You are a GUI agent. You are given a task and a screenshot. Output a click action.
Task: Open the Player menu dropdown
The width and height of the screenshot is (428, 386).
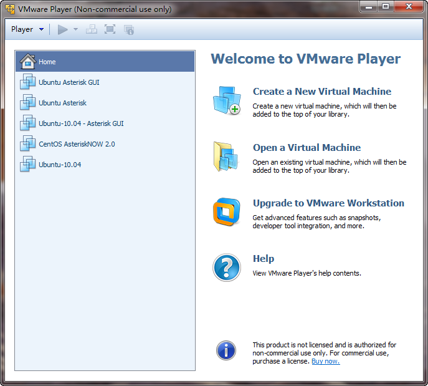tap(27, 29)
